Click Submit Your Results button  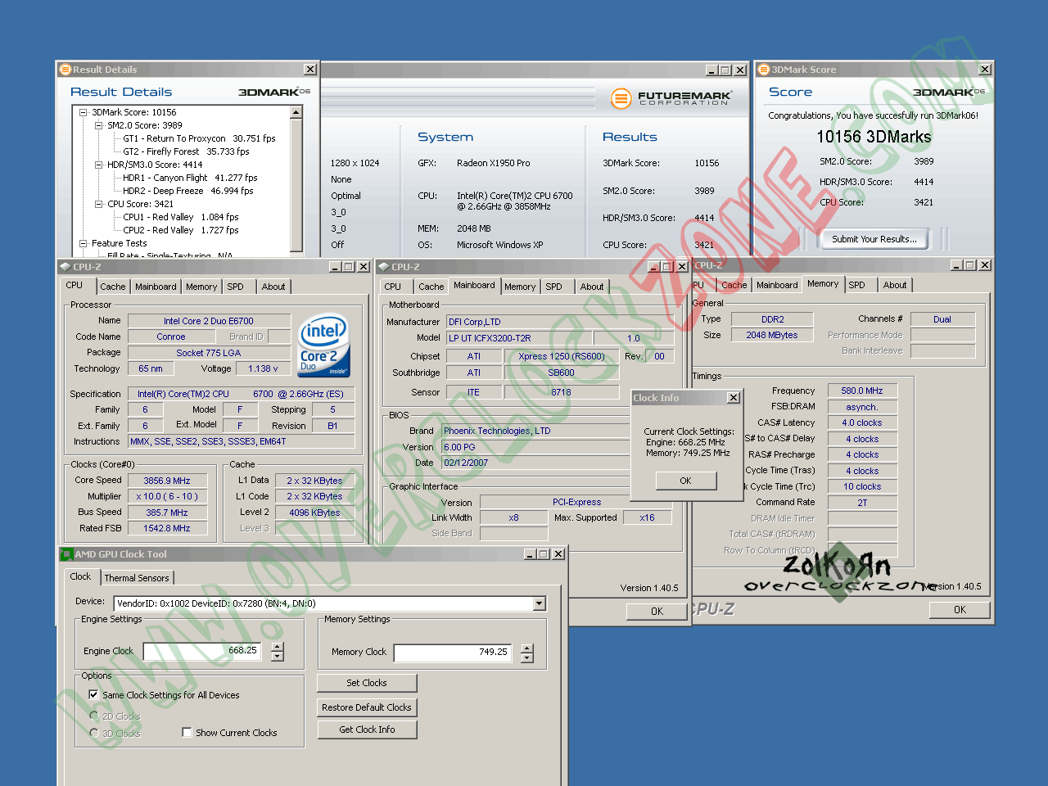[x=874, y=239]
